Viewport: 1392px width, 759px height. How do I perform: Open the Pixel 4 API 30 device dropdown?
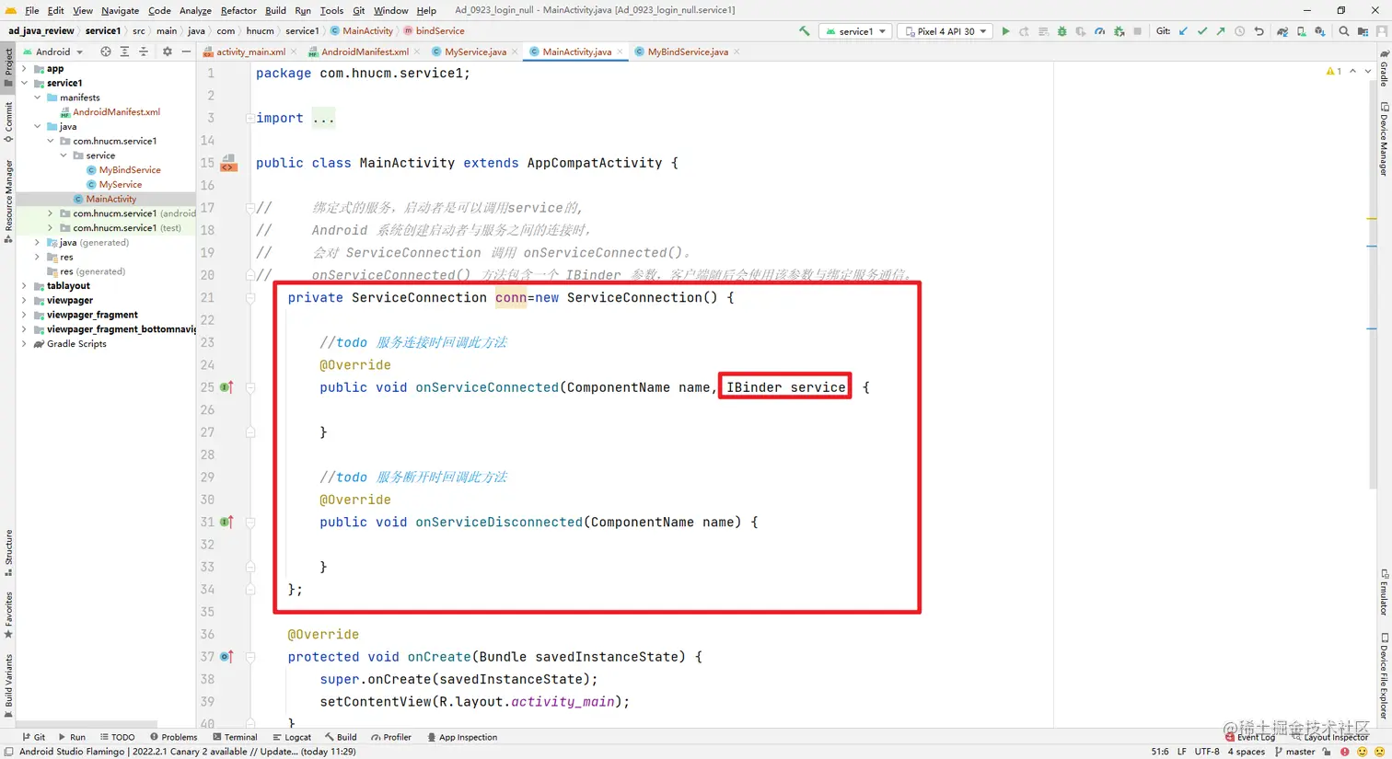[x=945, y=31]
